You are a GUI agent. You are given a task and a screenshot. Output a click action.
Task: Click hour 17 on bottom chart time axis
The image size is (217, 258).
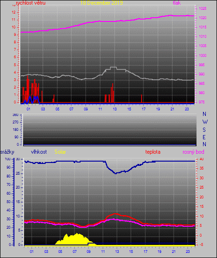pyautogui.click(x=145, y=251)
